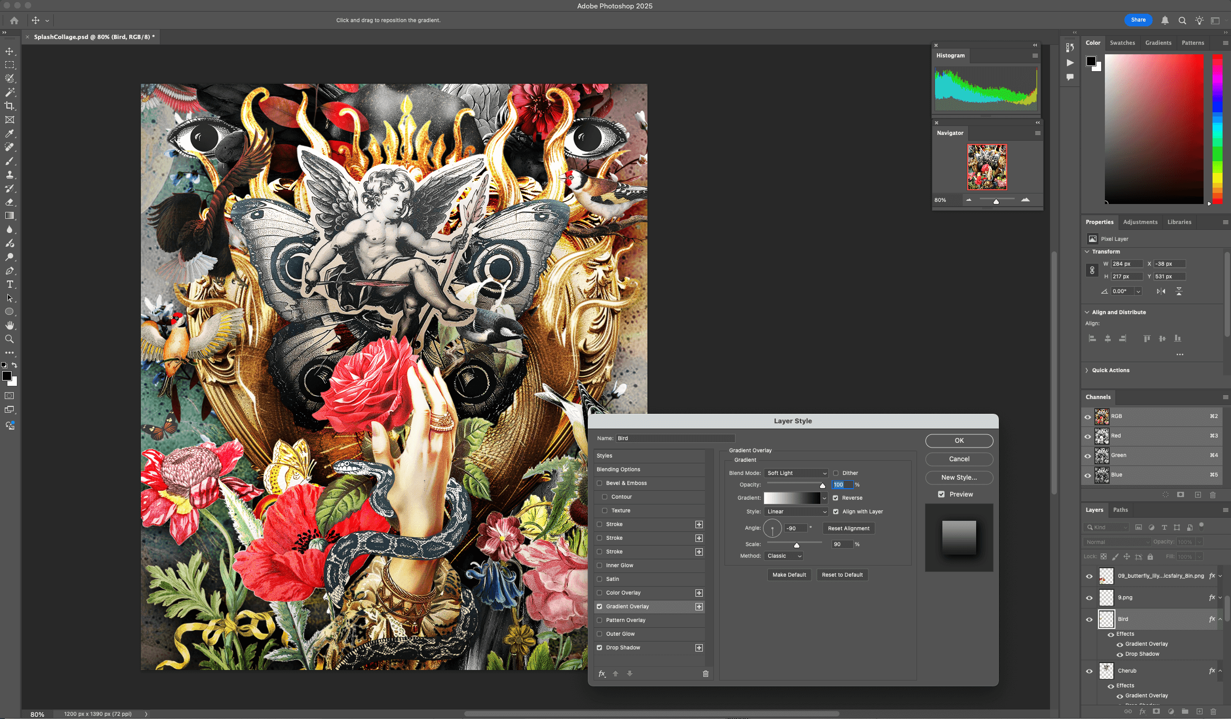
Task: Add another Gradient Overlay with plus icon
Action: click(x=699, y=607)
